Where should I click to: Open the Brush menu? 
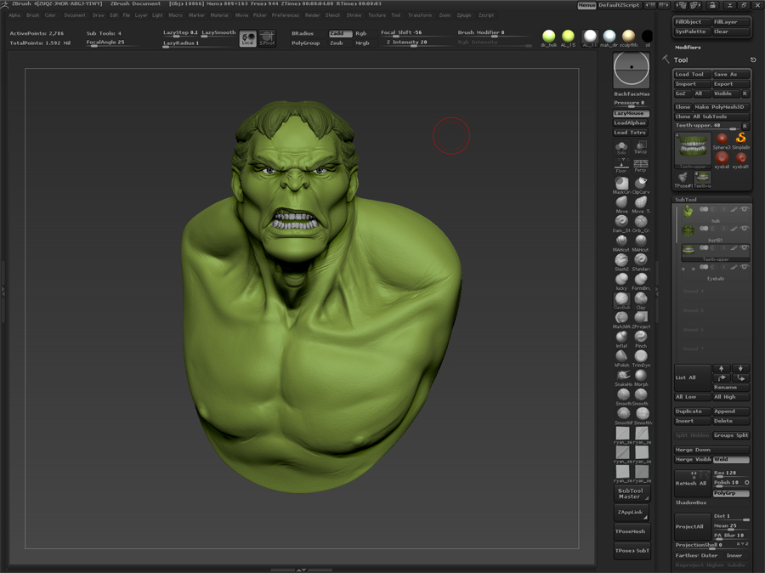click(x=32, y=15)
